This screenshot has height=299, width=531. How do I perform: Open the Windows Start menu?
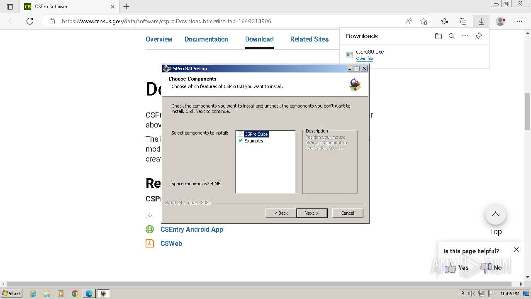coord(11,293)
